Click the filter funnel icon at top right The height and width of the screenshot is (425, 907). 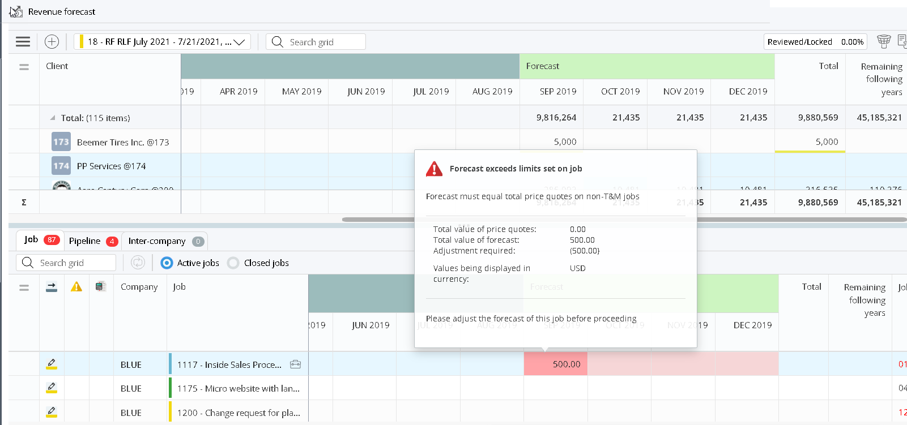[x=883, y=41]
